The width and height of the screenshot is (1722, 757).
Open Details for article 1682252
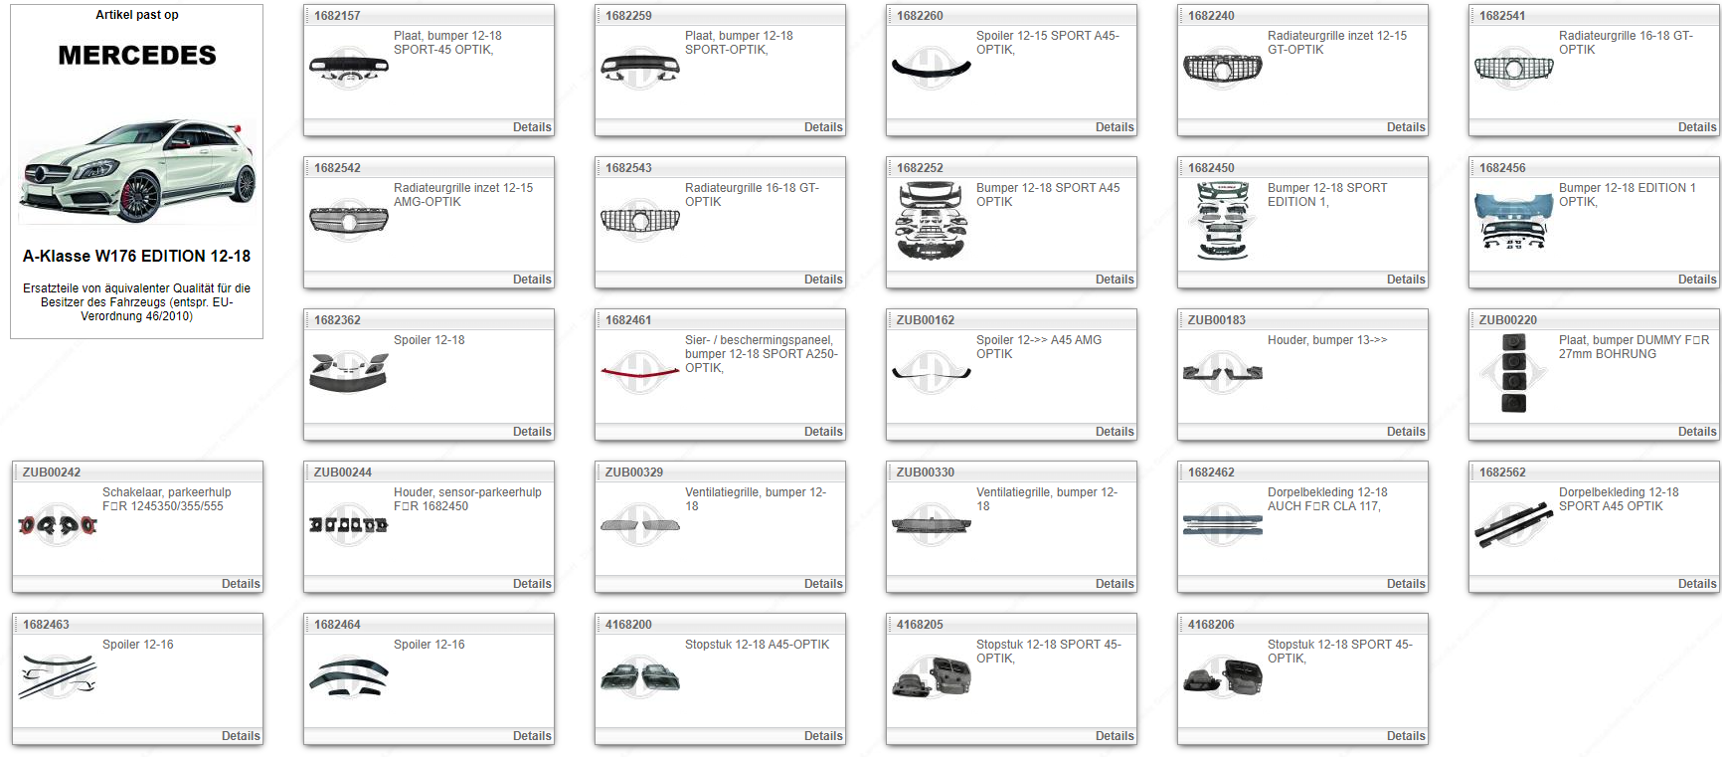tap(1115, 280)
